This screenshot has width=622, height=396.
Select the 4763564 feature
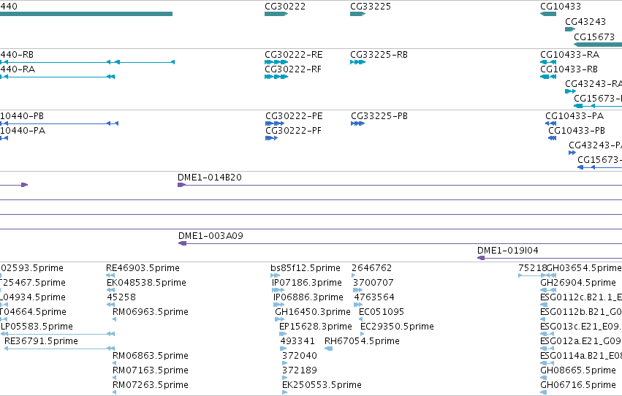tap(358, 305)
